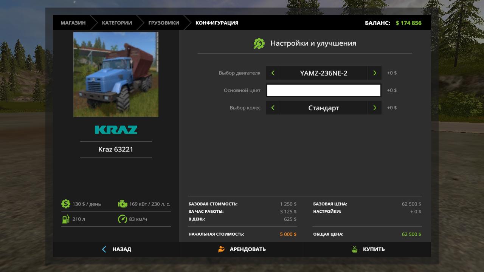The width and height of the screenshot is (484, 272).
Task: Click the green gear settings icon
Action: point(259,43)
